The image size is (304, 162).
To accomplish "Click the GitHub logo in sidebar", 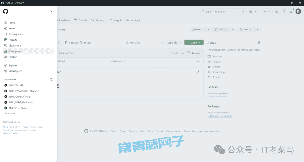I will tap(6, 12).
